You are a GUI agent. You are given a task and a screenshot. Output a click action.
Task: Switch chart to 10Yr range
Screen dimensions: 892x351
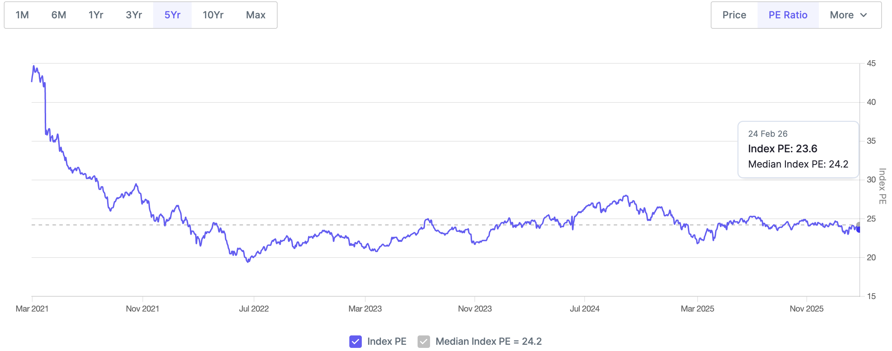[x=213, y=15]
